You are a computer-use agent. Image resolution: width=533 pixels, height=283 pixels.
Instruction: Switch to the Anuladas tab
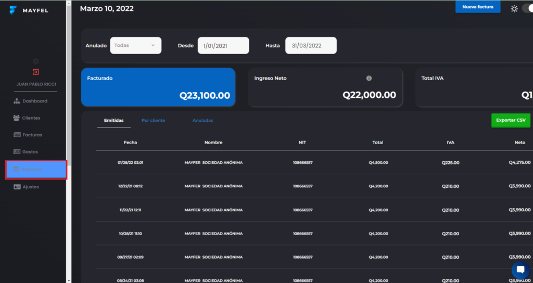click(202, 121)
